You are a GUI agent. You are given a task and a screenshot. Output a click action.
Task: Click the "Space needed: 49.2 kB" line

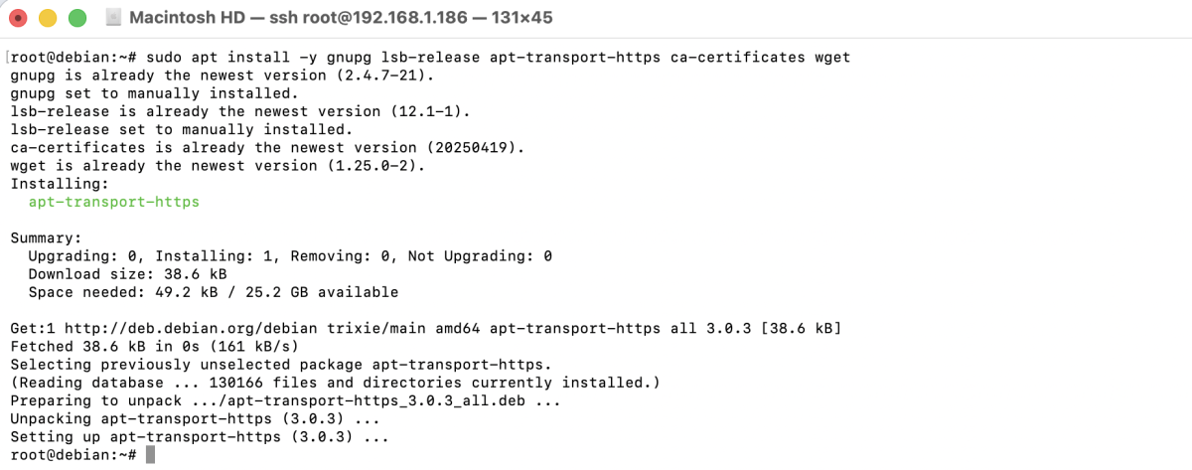[213, 292]
